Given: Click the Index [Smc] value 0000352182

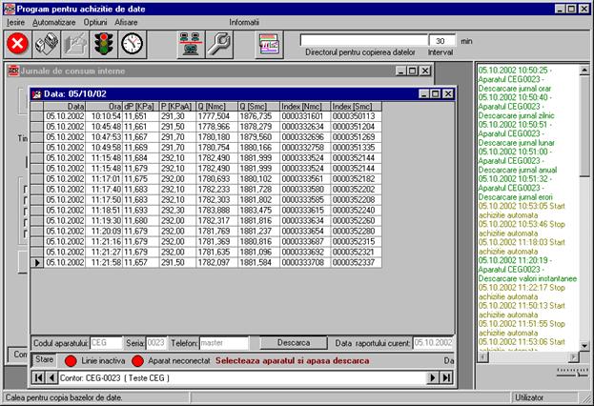Looking at the screenshot, I should tap(356, 179).
